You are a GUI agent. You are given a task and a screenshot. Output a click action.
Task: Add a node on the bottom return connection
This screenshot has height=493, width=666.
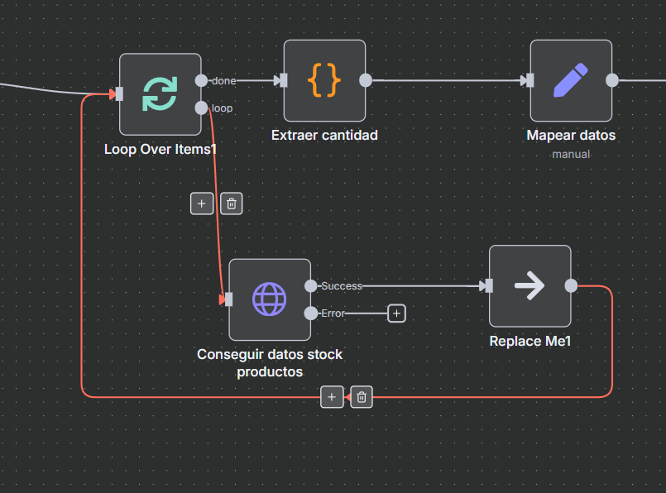[332, 398]
